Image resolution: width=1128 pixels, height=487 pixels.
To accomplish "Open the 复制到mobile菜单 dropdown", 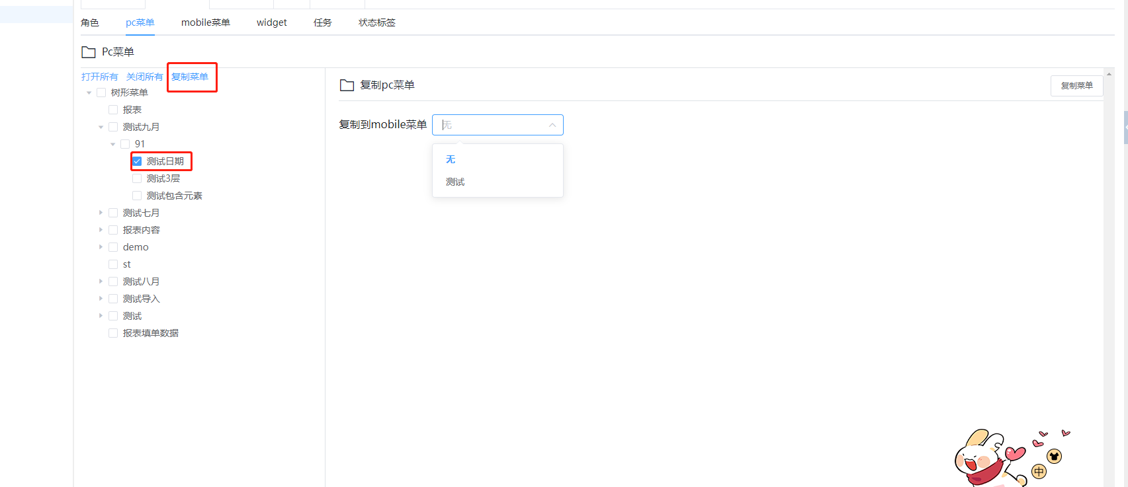I will pos(498,125).
